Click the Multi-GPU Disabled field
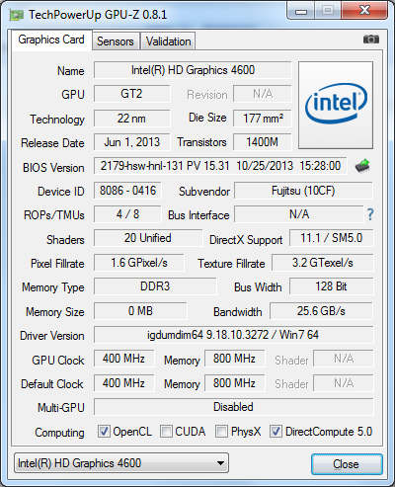Image resolution: width=395 pixels, height=487 pixels. click(233, 407)
